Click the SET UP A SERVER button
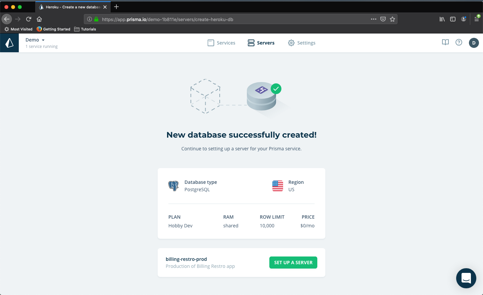Image resolution: width=483 pixels, height=295 pixels. click(x=293, y=263)
